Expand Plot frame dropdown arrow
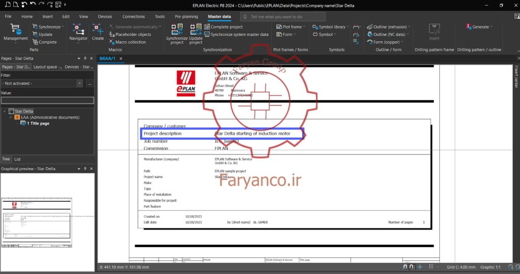The image size is (520, 274). click(x=304, y=27)
